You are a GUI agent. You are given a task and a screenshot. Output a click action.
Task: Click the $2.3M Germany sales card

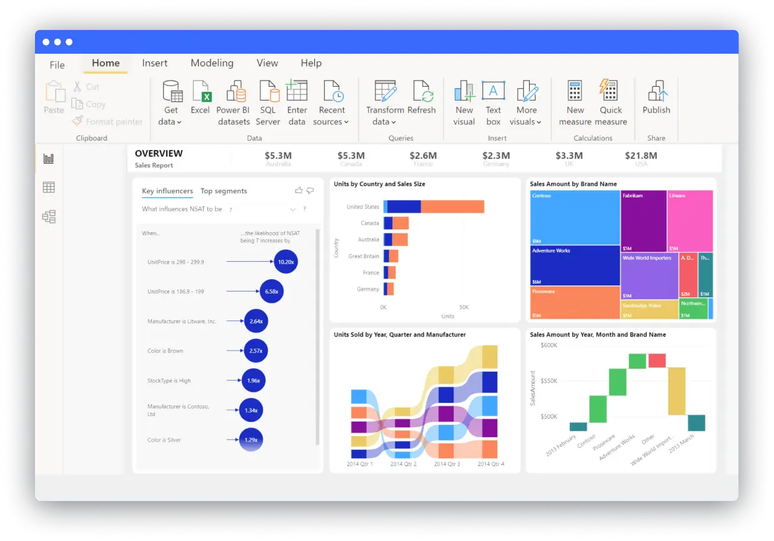tap(496, 159)
